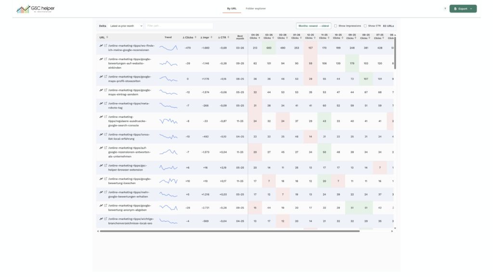Sort by 12-25 Clicks column

311,37
